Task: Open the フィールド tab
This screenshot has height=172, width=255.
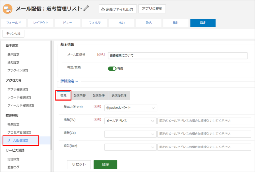Action: (x=13, y=23)
